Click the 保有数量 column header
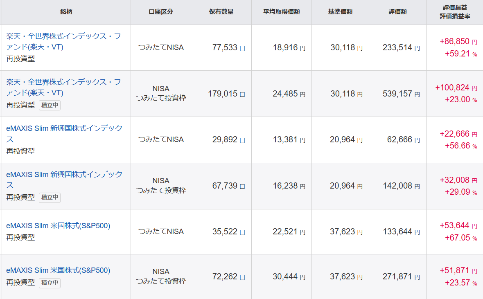 coord(221,12)
